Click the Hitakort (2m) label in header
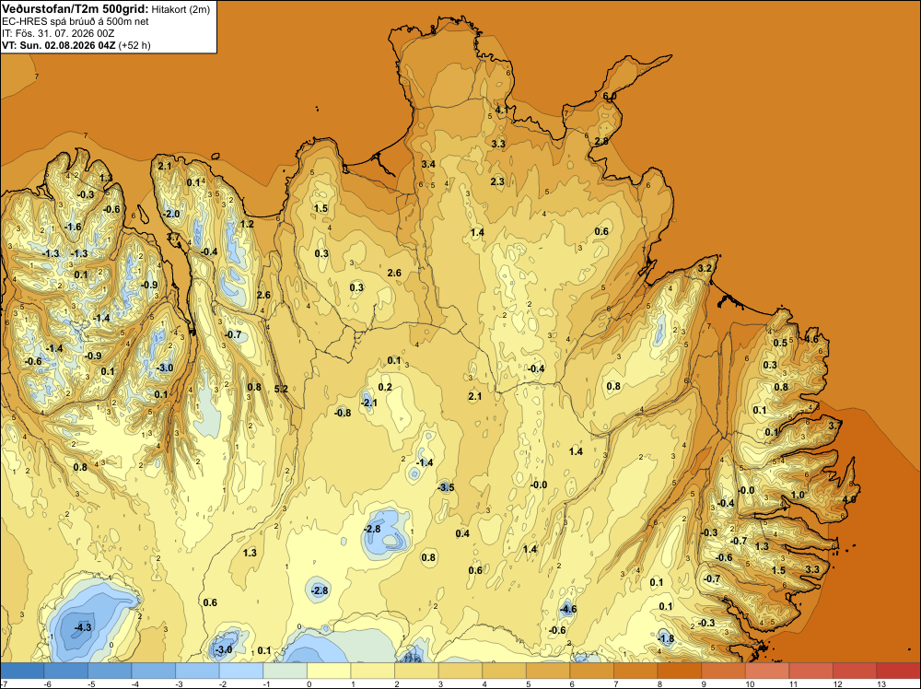This screenshot has height=689, width=921. (x=181, y=9)
